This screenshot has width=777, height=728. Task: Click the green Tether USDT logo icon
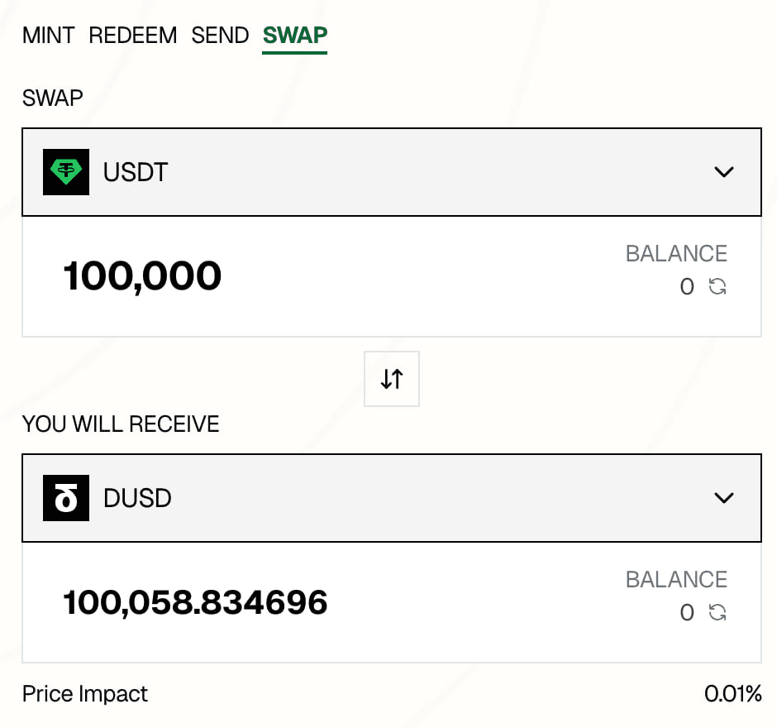click(66, 172)
